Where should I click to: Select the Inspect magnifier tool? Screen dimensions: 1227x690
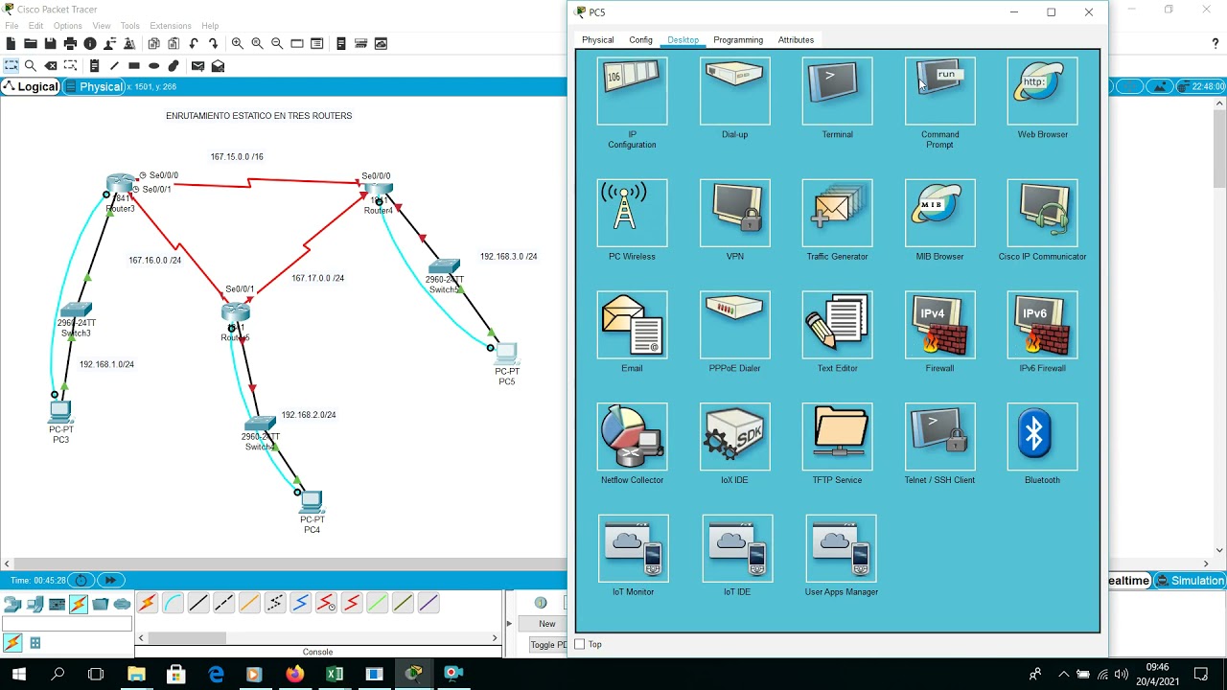point(31,66)
